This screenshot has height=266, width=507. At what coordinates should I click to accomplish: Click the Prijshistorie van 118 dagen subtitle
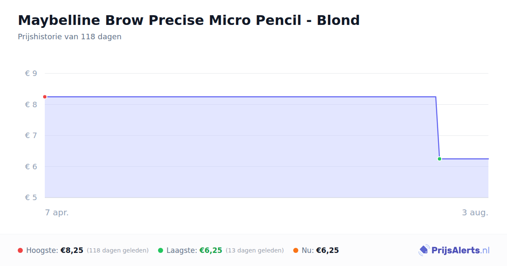70,37
